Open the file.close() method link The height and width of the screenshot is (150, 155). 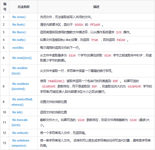[19, 17]
